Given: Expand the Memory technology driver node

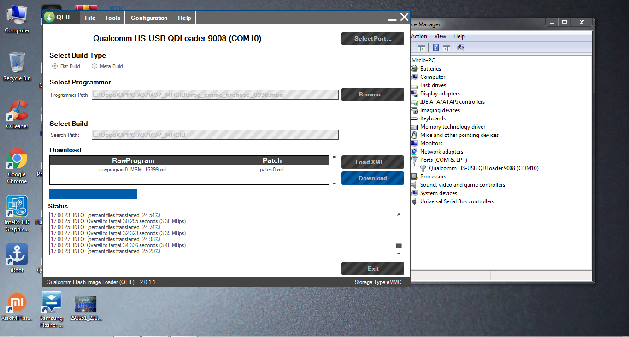Looking at the screenshot, I should tap(453, 127).
